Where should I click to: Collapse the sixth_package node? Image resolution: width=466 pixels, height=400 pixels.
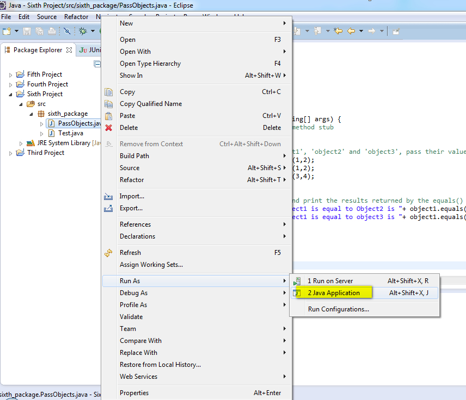coord(31,114)
